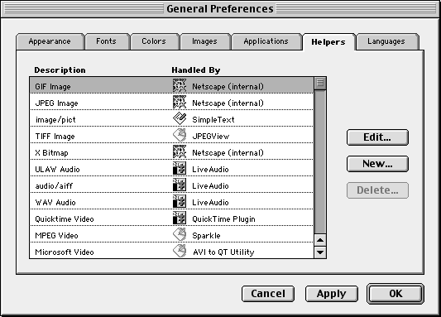Click the JPEGView handler name
The height and width of the screenshot is (317, 441).
[x=211, y=137]
